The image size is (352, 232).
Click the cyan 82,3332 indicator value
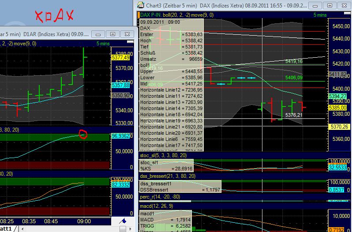tap(120, 185)
